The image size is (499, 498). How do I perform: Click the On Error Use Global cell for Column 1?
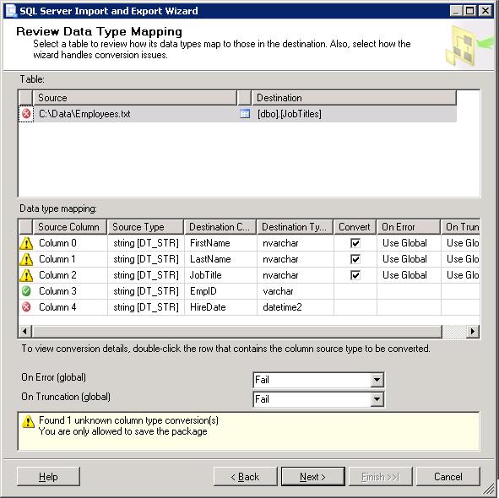point(409,259)
